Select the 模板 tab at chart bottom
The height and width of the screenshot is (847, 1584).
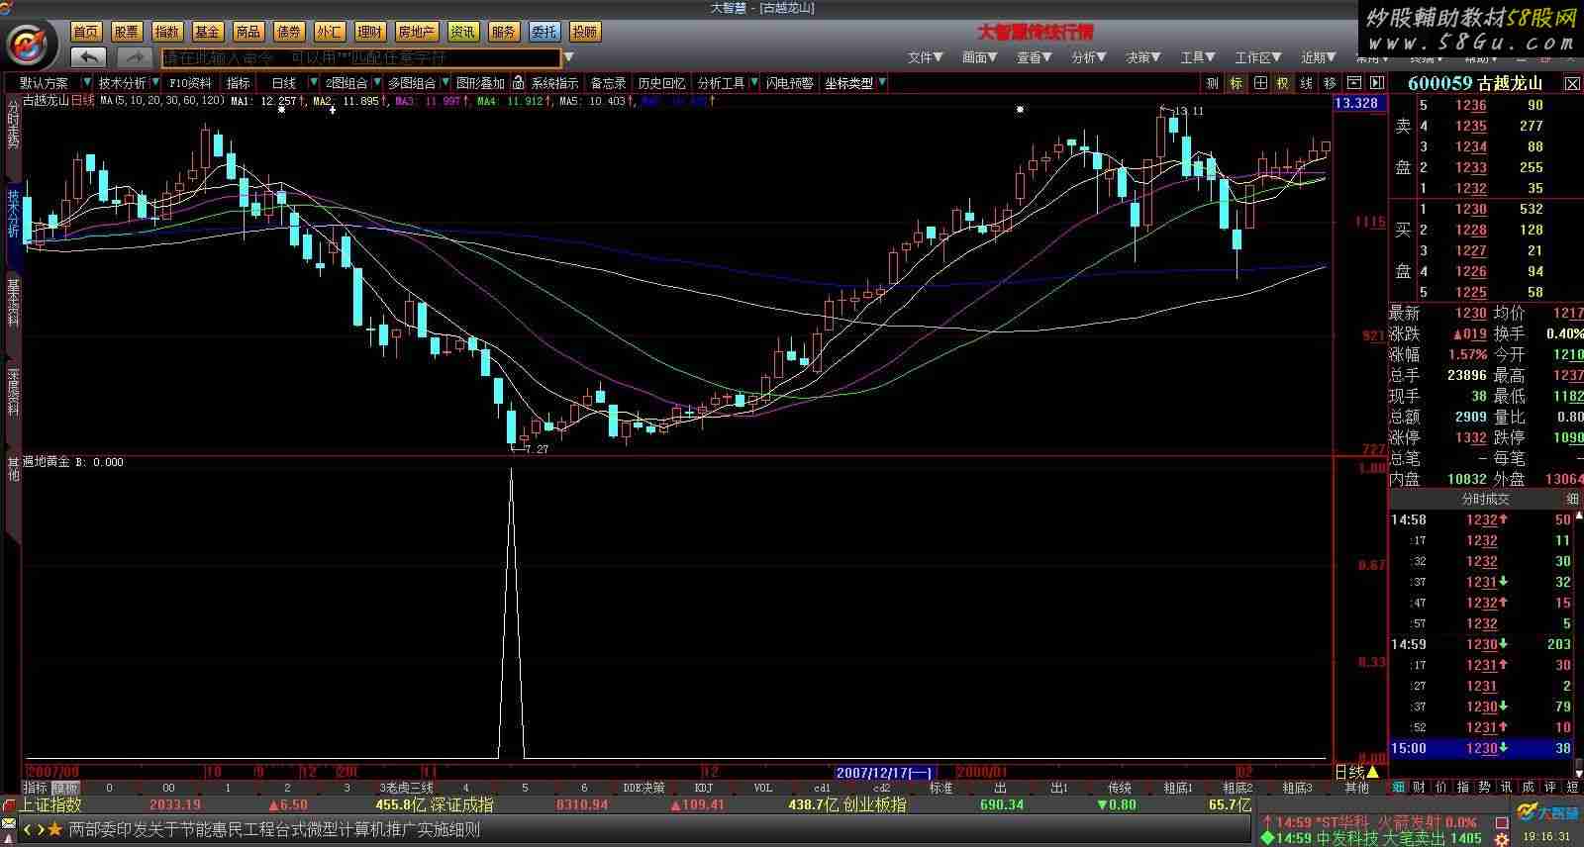coord(65,788)
